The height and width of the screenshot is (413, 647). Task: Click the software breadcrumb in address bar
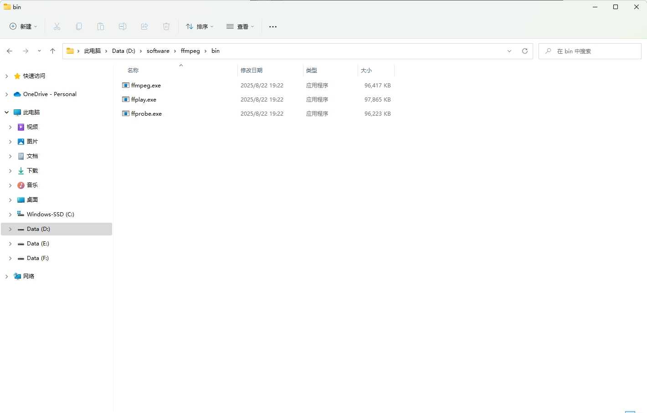pyautogui.click(x=158, y=51)
